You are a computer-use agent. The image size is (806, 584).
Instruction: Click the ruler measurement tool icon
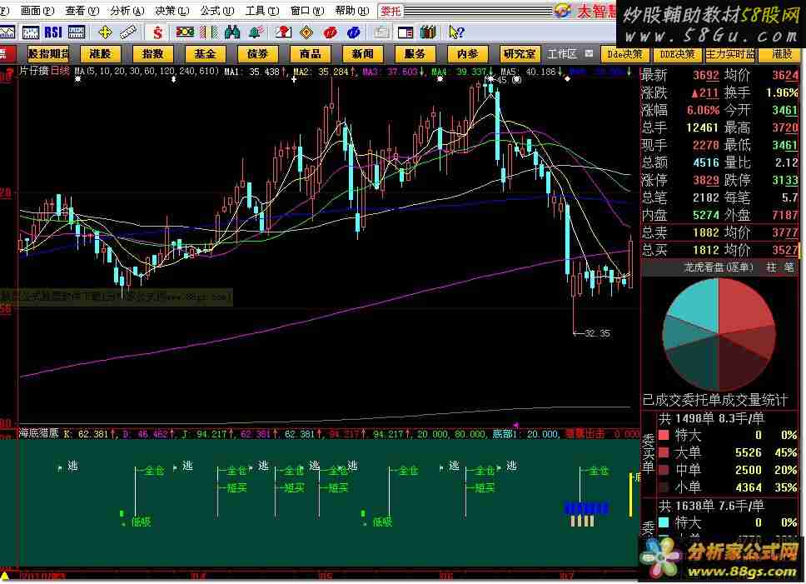[x=128, y=32]
